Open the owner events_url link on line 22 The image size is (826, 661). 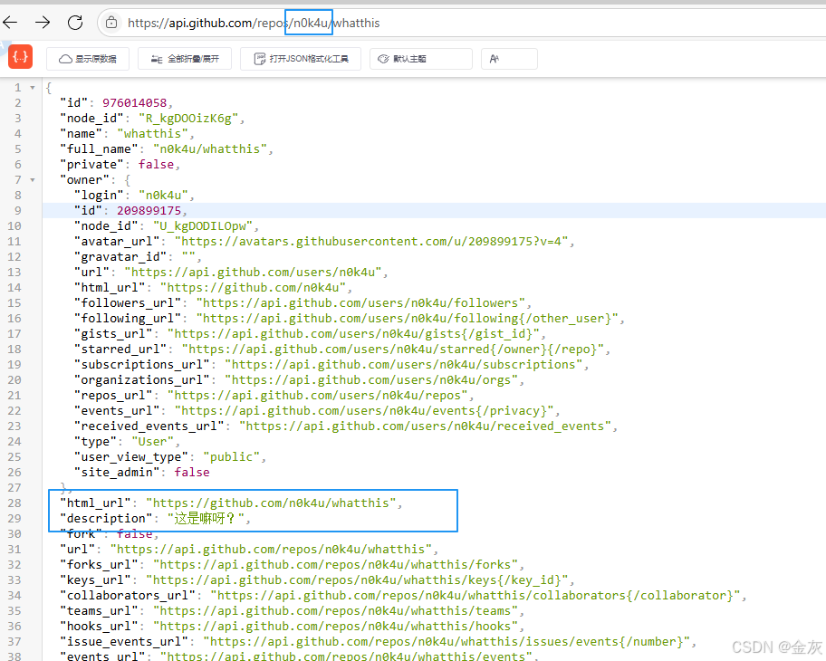364,411
